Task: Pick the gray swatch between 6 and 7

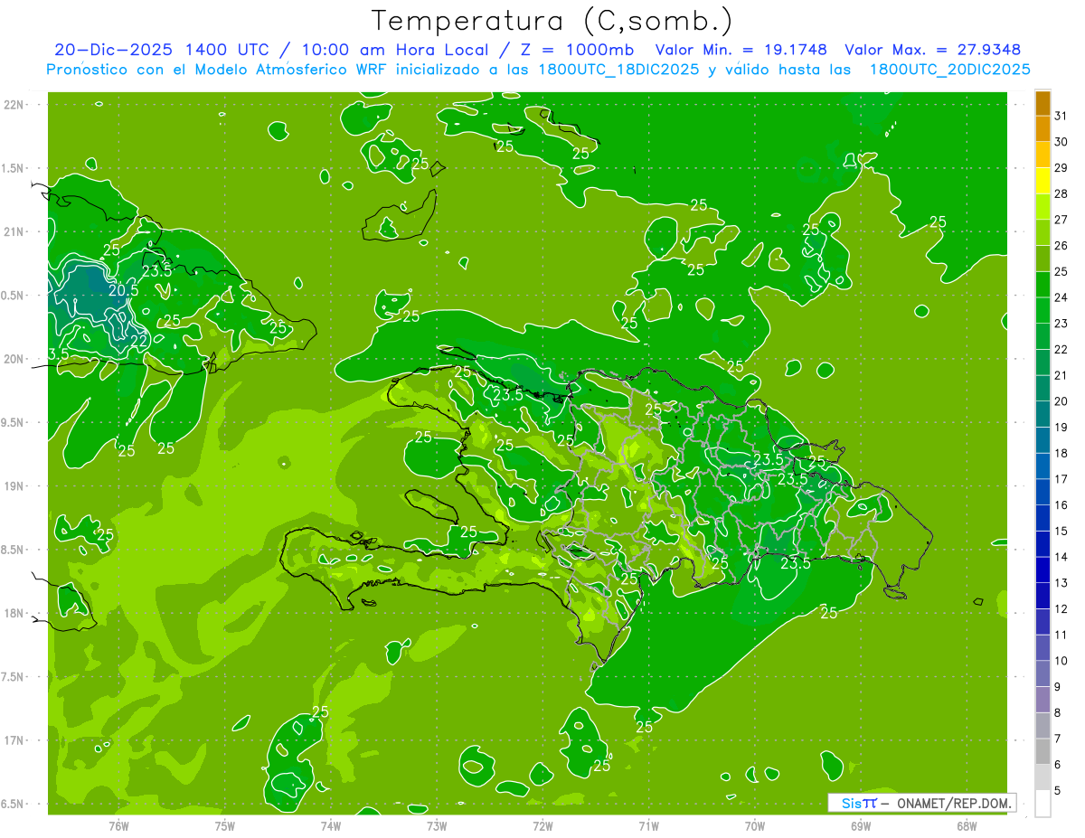Action: pyautogui.click(x=1043, y=752)
